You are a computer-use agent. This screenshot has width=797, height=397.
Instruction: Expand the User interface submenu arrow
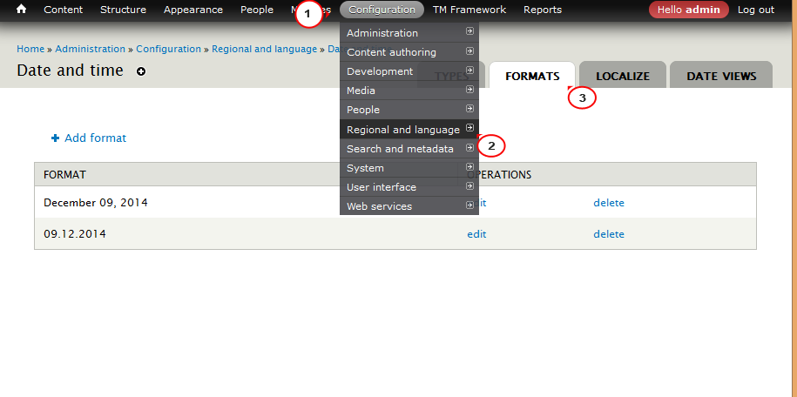[x=469, y=186]
